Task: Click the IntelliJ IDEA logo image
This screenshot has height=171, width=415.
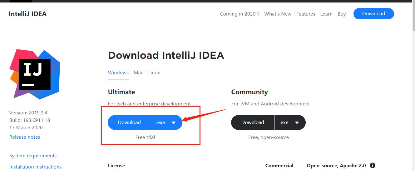Action: [x=35, y=74]
